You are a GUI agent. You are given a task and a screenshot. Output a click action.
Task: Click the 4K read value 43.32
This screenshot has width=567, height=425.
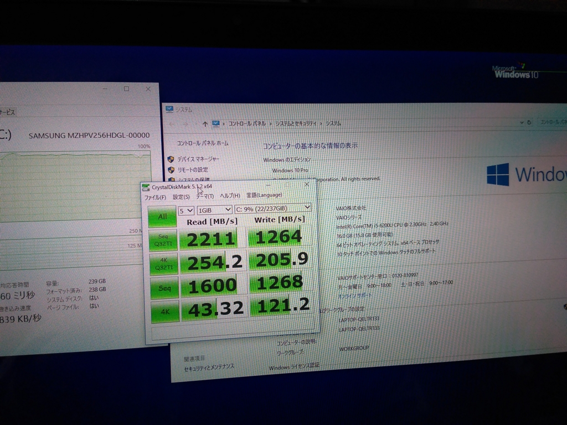tap(214, 309)
